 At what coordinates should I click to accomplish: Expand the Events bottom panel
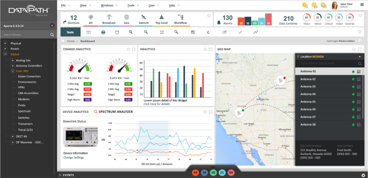(x=60, y=175)
